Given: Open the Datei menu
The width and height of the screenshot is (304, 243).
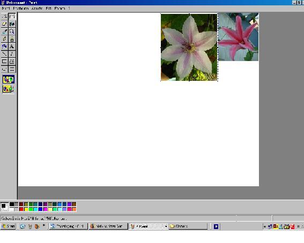Looking at the screenshot, I should click(x=6, y=9).
